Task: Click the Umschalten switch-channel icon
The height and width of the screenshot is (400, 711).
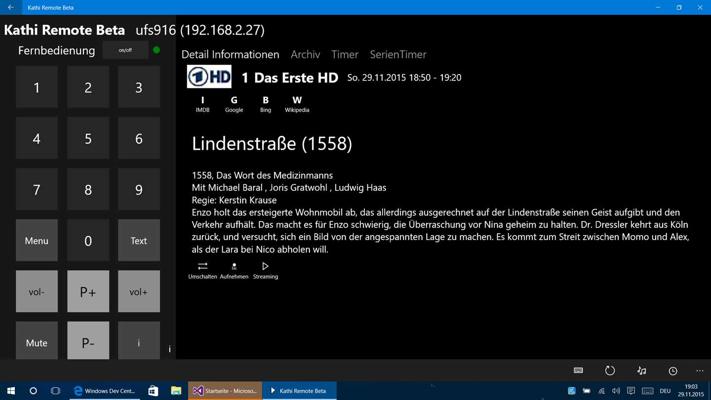Action: [x=202, y=271]
